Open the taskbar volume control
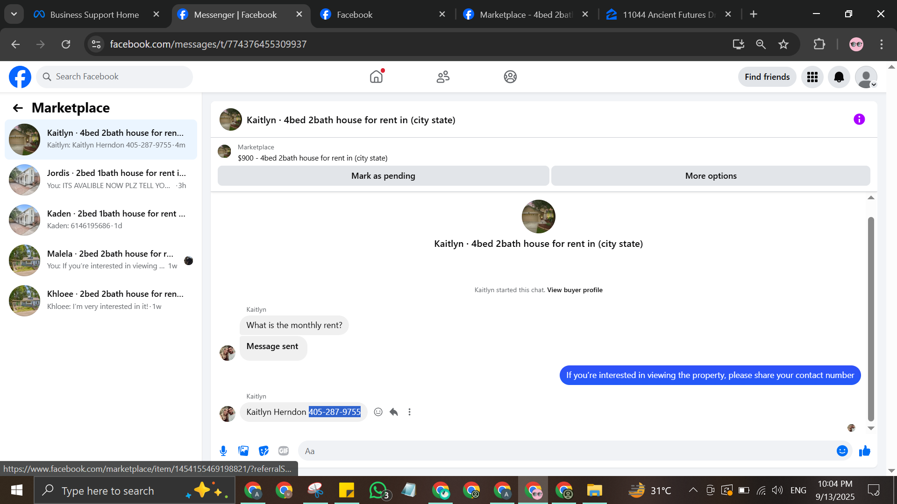This screenshot has width=897, height=504. pos(777,490)
